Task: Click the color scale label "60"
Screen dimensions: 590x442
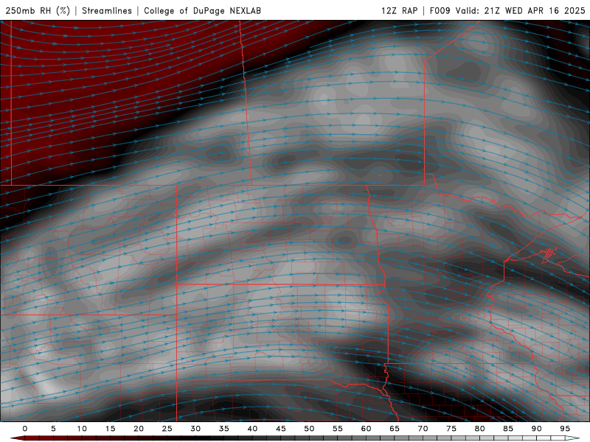Action: [366, 429]
